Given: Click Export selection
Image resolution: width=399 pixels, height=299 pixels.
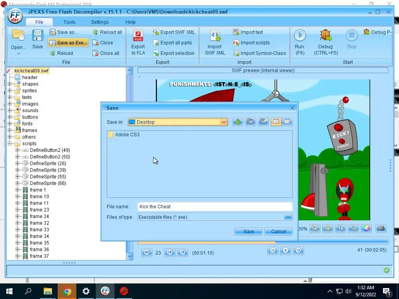Looking at the screenshot, I should 174,53.
